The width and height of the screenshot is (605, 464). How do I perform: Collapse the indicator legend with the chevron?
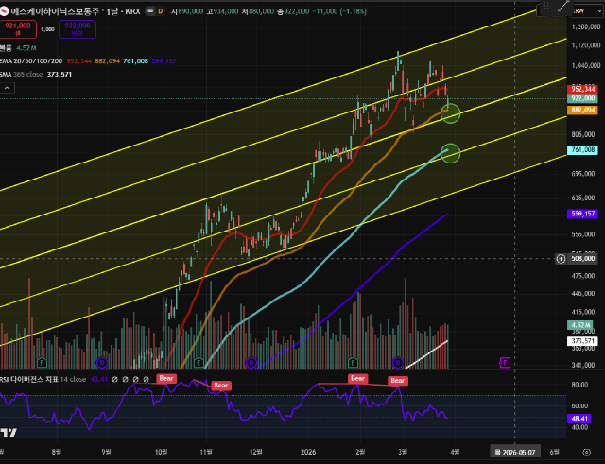pos(7,88)
